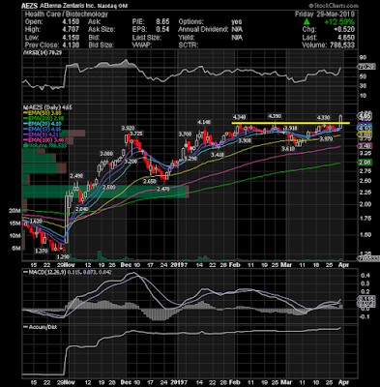Image resolution: width=380 pixels, height=387 pixels.
Task: Click the Dec label on date axis
Action: point(127,265)
